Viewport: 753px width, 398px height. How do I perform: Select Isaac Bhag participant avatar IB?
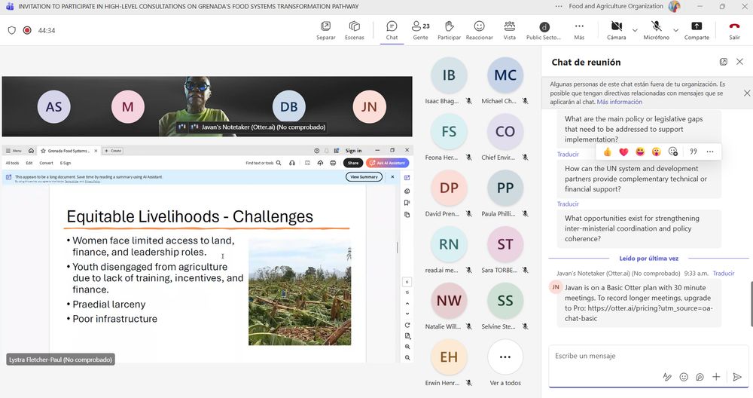[x=449, y=75]
